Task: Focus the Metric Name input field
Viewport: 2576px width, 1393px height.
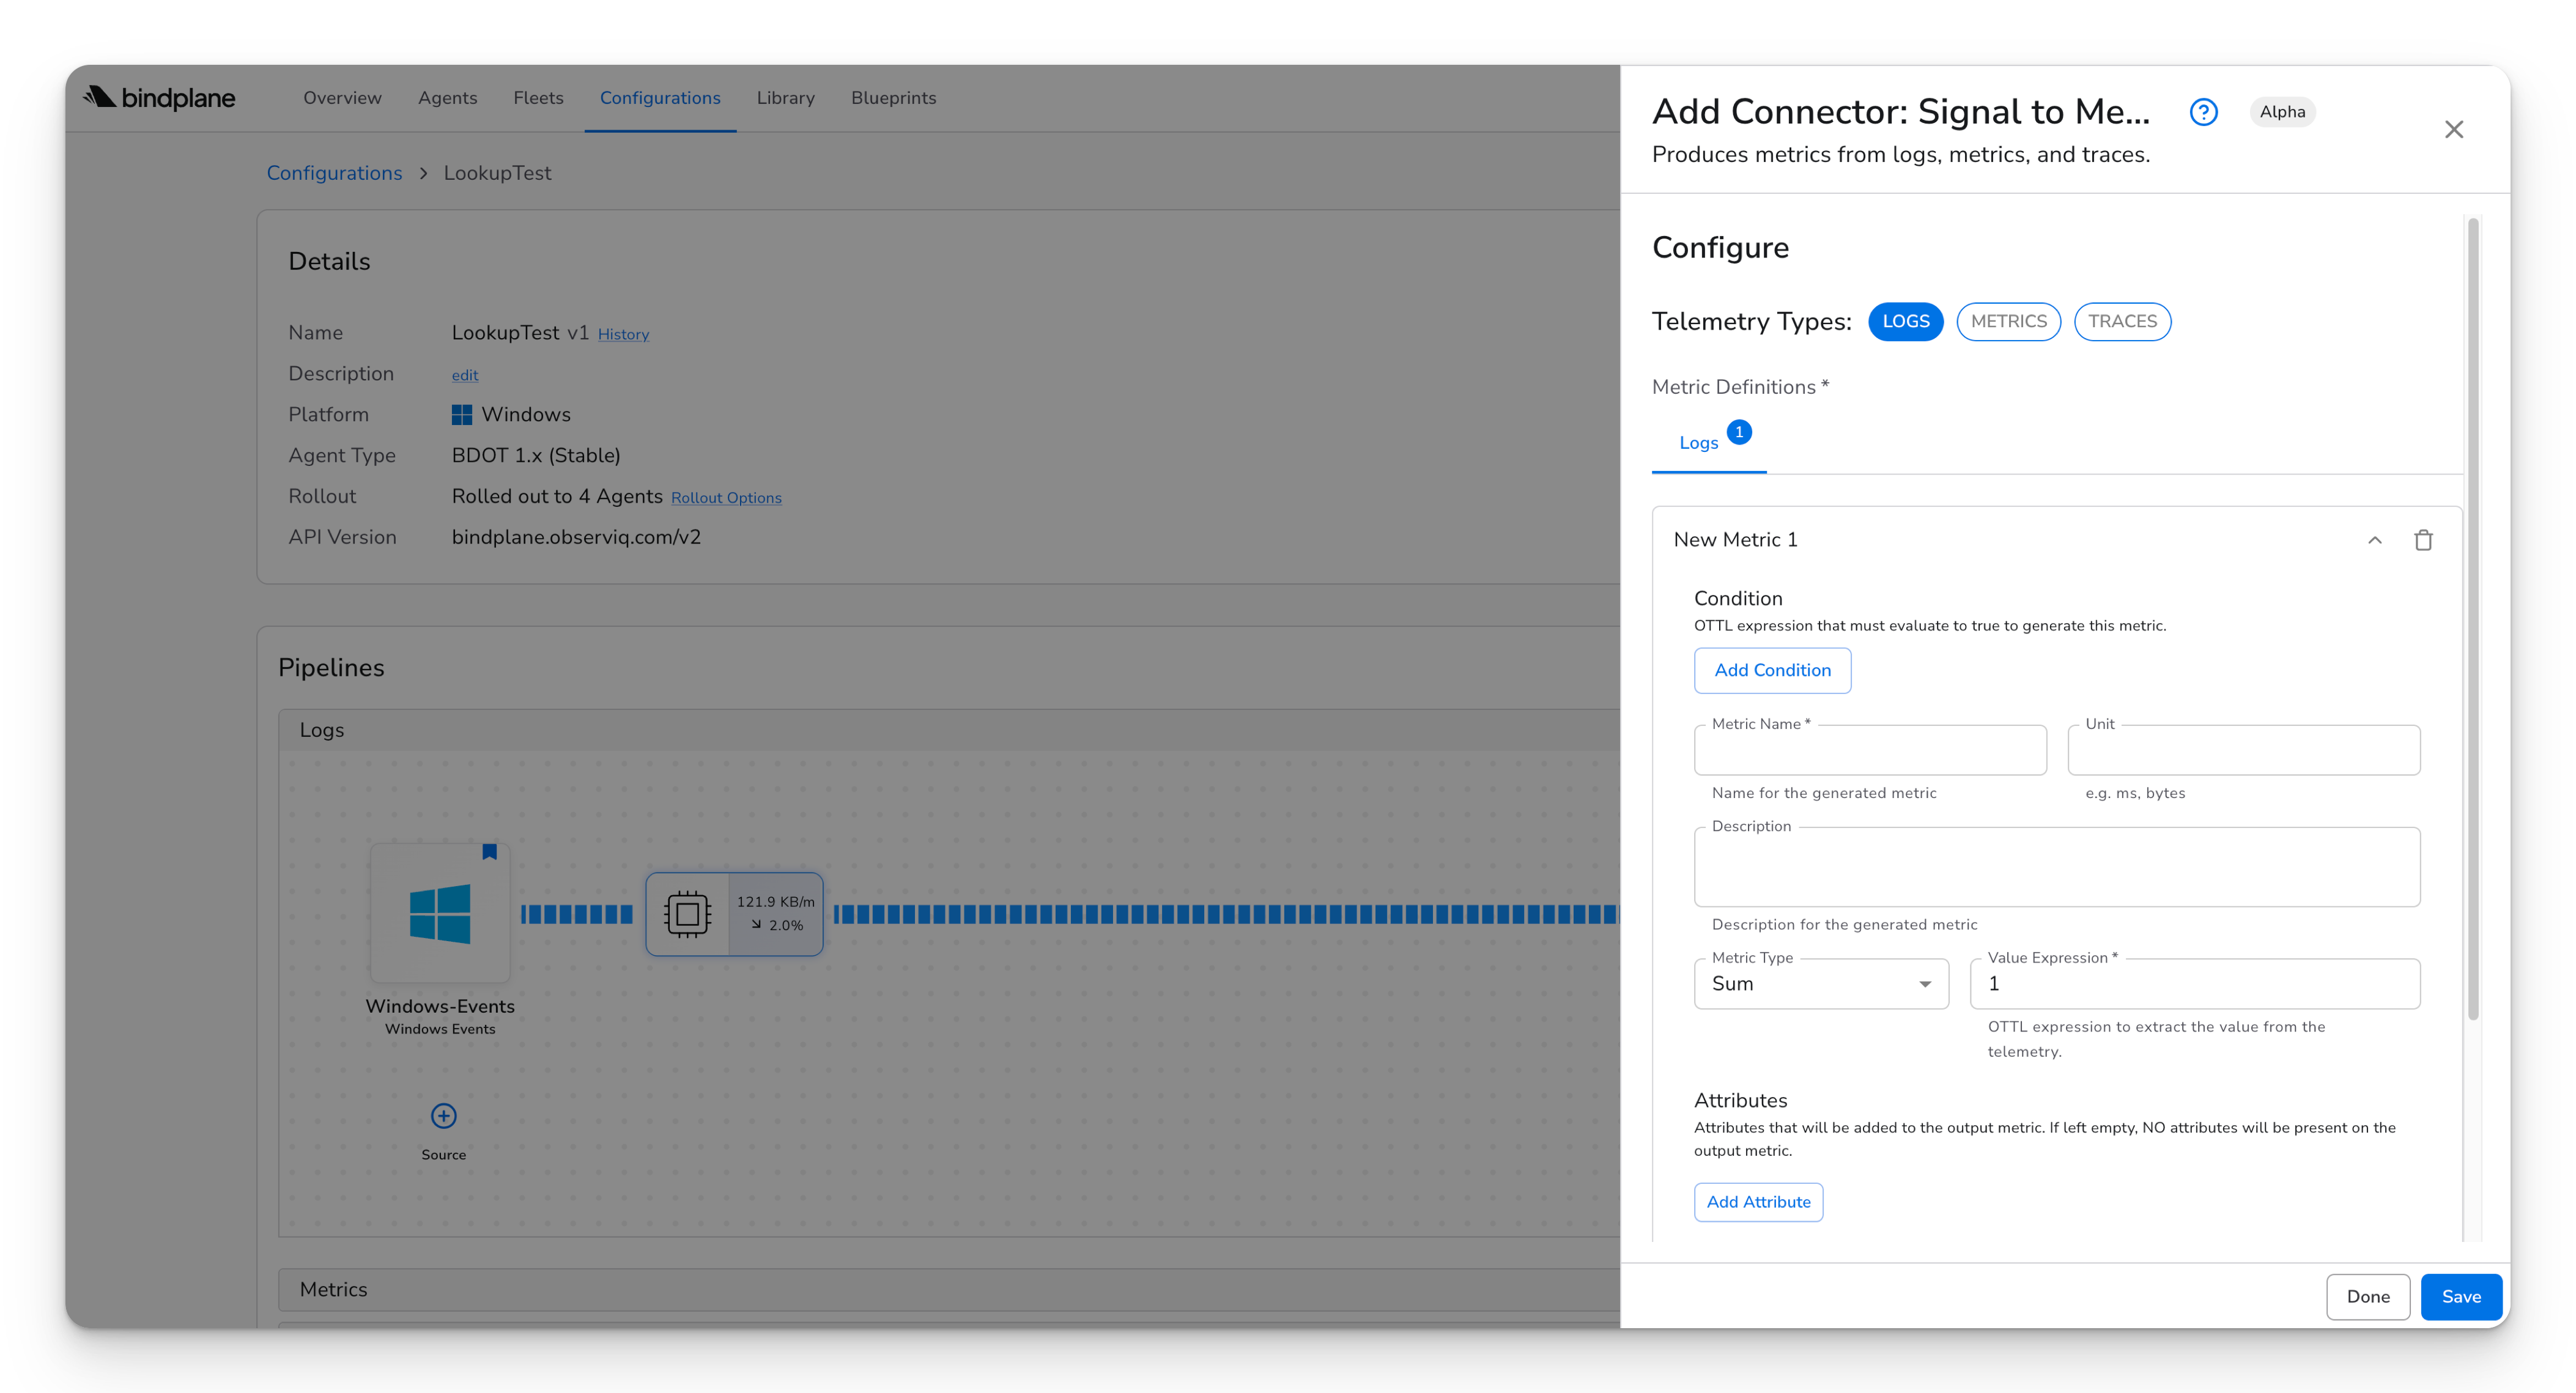Action: [x=1870, y=751]
